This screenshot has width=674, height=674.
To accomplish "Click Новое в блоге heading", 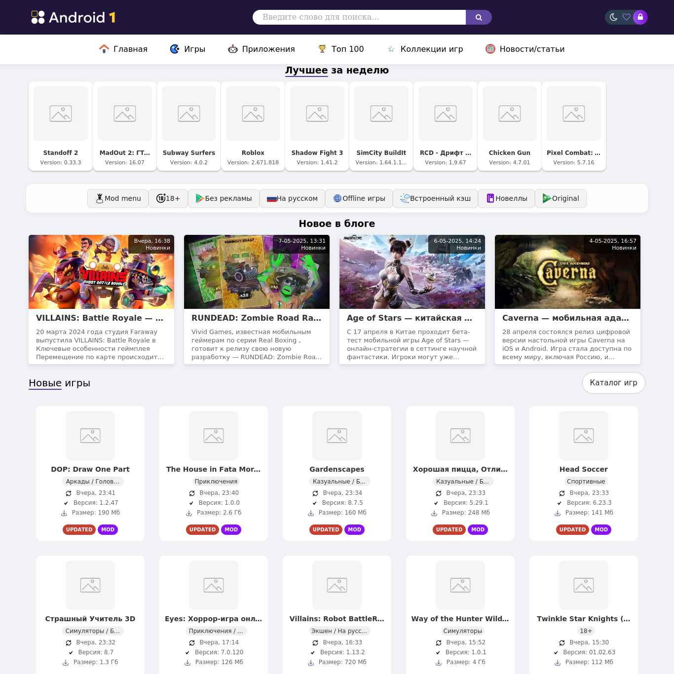I will [x=337, y=224].
